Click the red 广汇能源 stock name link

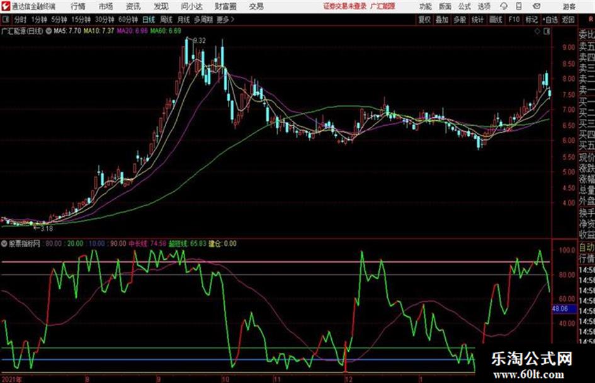(x=383, y=6)
